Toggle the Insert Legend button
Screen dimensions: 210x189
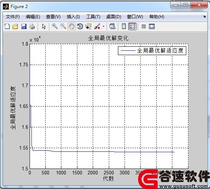click(132, 26)
